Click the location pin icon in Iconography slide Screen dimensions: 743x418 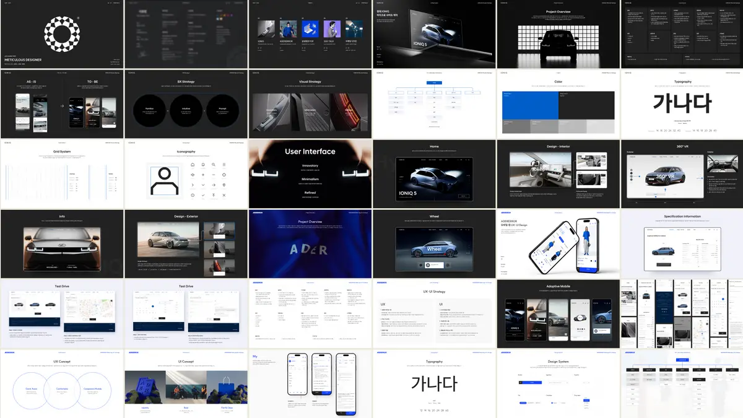224,185
